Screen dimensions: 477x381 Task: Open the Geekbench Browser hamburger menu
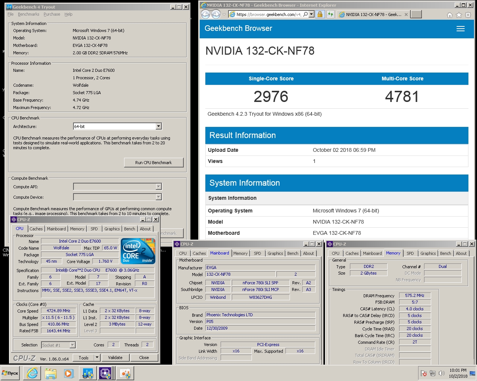[461, 29]
